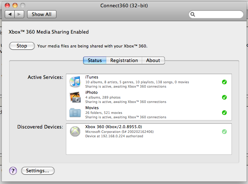The width and height of the screenshot is (248, 184).
Task: Focus the search field in toolbar
Action: click(216, 14)
